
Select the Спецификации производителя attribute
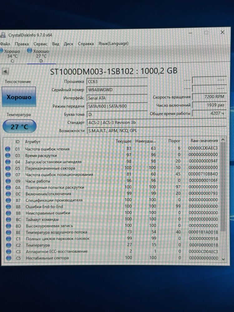pyautogui.click(x=54, y=200)
